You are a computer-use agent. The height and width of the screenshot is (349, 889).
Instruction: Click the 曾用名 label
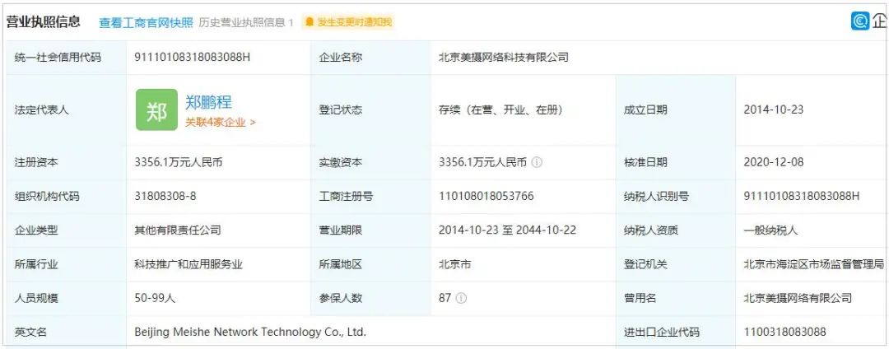[x=640, y=299]
